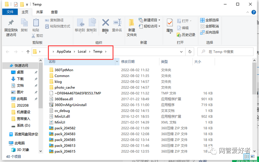Click sidebar scrollbar down arrow
This screenshot has width=259, height=162.
(41, 151)
